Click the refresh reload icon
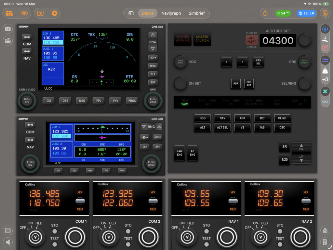Viewport: 333px width, 250px height. (265, 13)
